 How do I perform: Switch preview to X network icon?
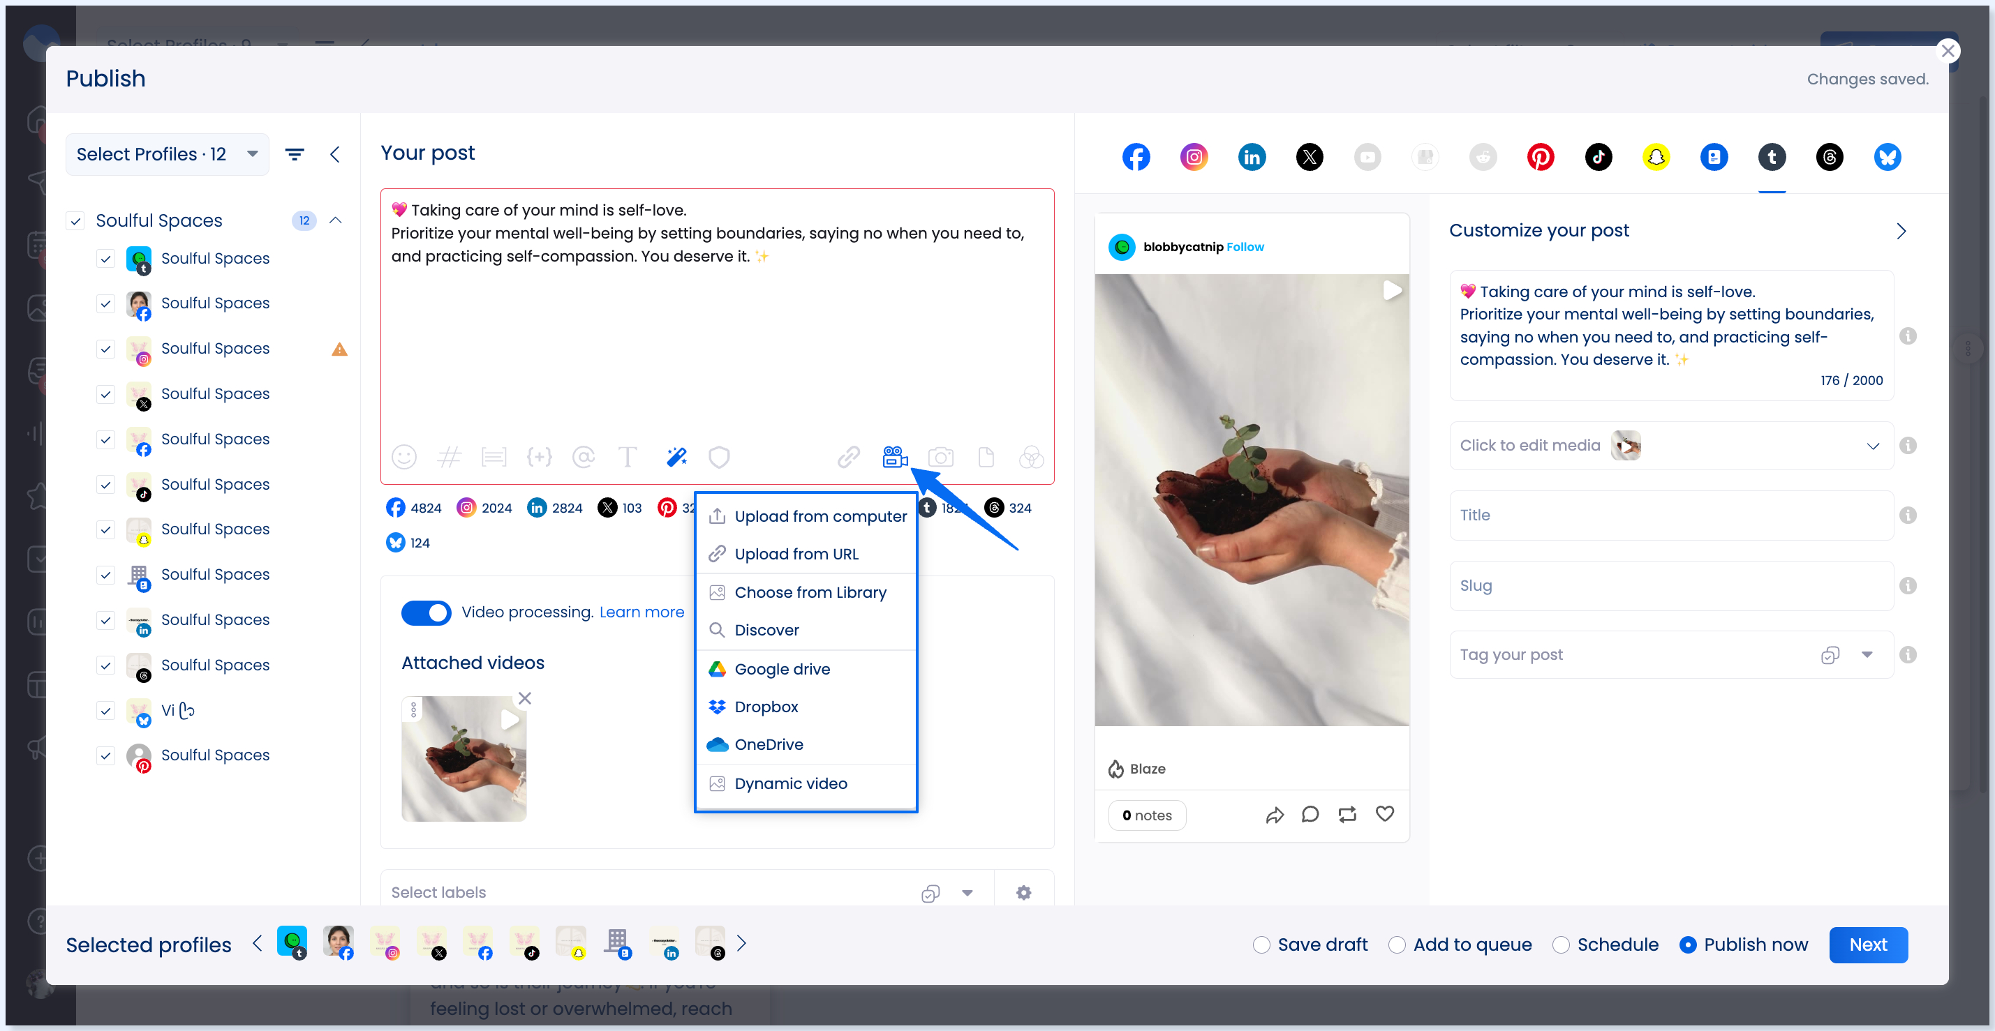coord(1310,157)
